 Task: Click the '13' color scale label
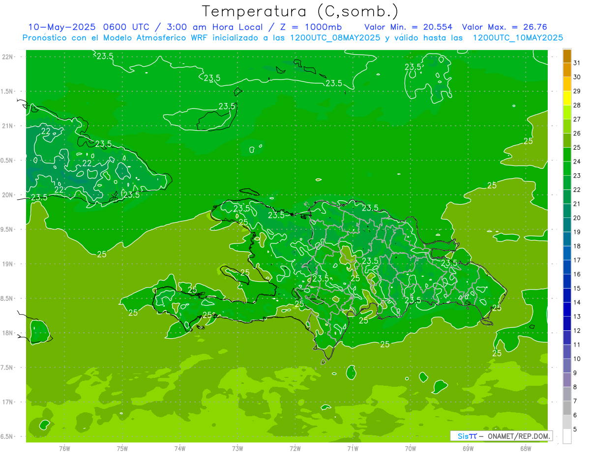(577, 317)
